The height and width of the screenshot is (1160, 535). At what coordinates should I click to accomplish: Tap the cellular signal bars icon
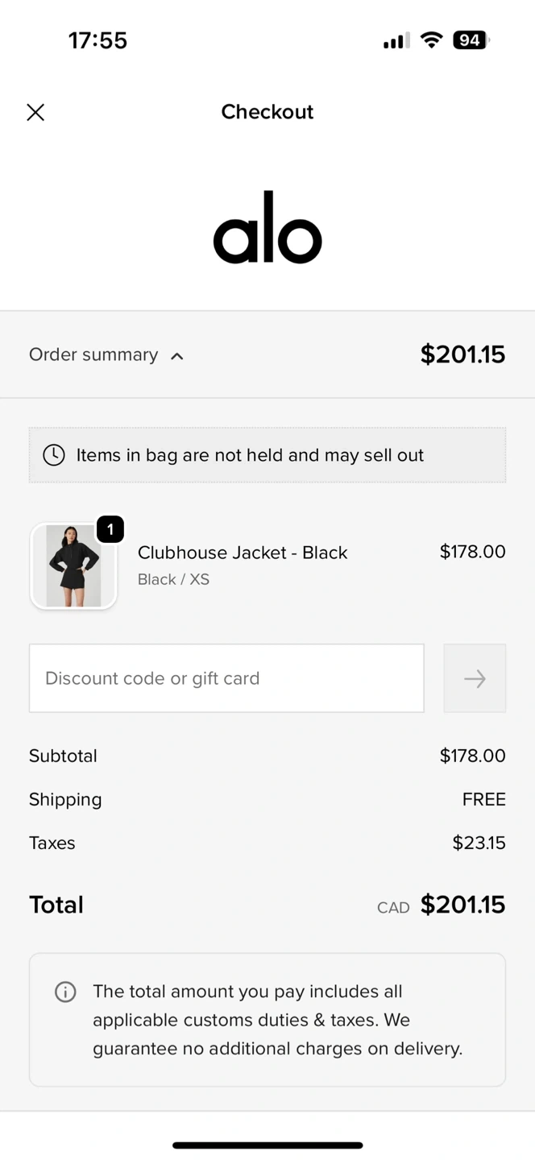pyautogui.click(x=396, y=40)
